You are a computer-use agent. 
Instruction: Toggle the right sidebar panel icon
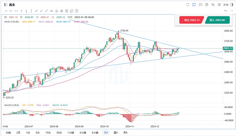[x=231, y=5]
